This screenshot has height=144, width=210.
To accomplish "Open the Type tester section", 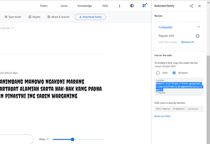I will click(13, 17).
